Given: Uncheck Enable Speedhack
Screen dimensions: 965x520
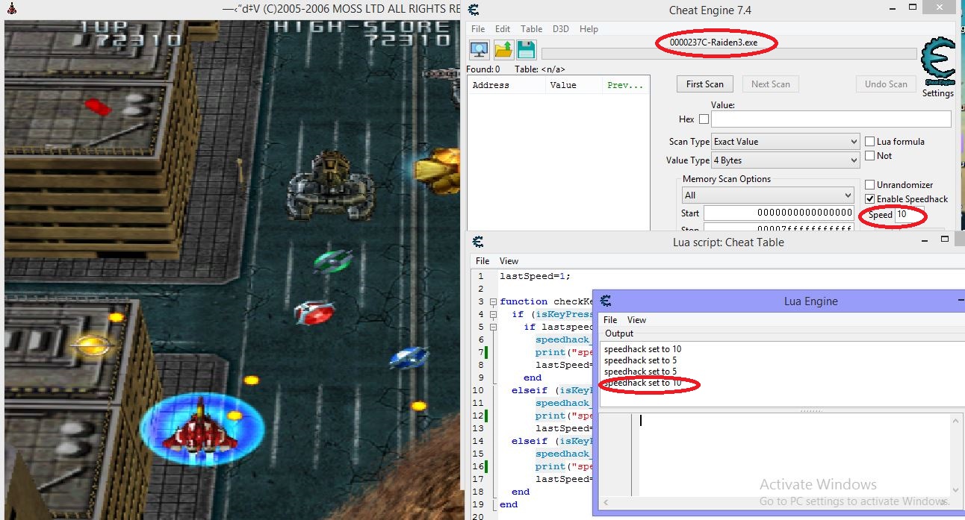Looking at the screenshot, I should tap(869, 199).
